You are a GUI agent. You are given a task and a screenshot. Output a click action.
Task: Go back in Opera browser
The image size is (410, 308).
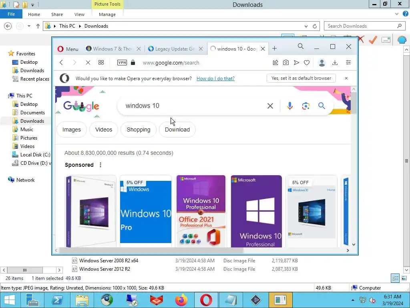click(x=61, y=63)
